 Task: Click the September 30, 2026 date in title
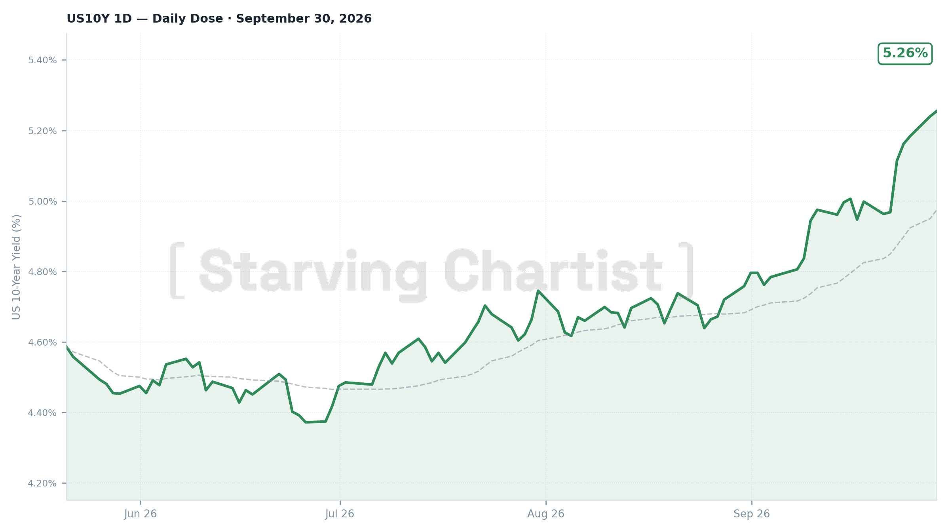point(304,19)
